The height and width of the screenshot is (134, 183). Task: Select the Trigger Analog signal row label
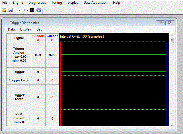click(19, 55)
